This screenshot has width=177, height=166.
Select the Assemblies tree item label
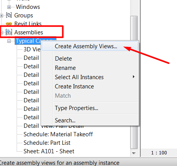(x=29, y=32)
